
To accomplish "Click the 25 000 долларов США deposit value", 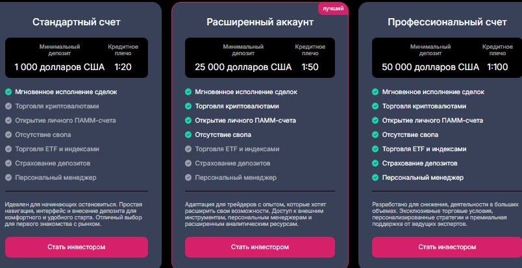I will (243, 67).
